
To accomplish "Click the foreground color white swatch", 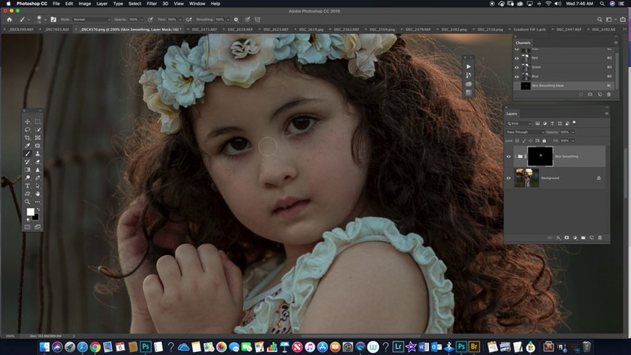I will pos(30,211).
